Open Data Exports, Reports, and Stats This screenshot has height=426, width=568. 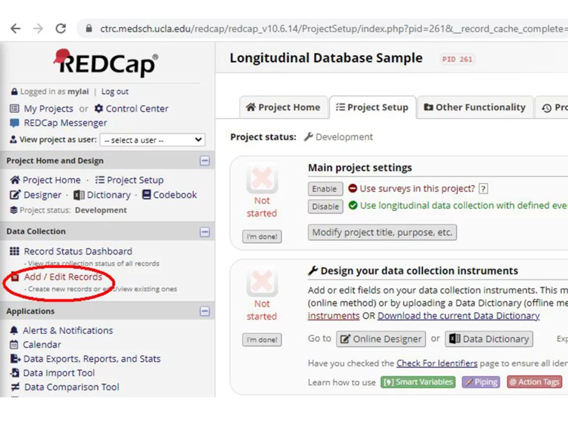92,359
